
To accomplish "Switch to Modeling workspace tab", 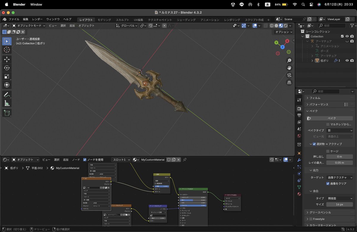I will coord(104,20).
